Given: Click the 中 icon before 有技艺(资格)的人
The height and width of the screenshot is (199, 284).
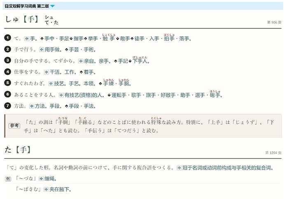Looking at the screenshot, I should click(61, 95).
